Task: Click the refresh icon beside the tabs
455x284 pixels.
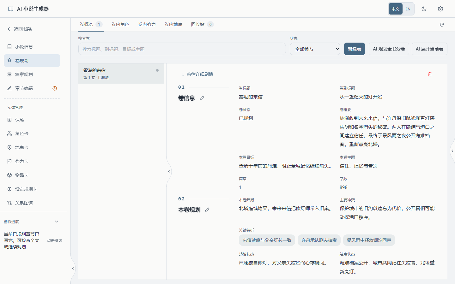Action: click(442, 25)
